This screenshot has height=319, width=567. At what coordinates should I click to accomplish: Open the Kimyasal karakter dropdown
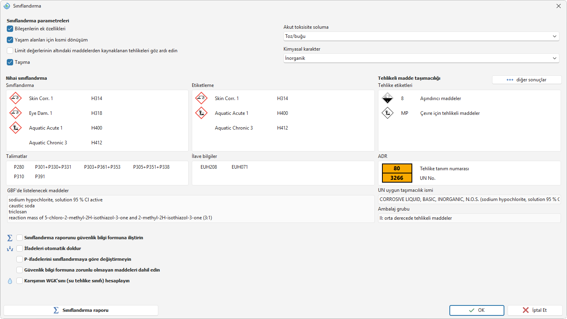pos(421,58)
